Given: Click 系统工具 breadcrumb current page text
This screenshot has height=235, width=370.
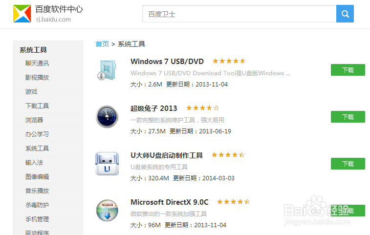Looking at the screenshot, I should (x=131, y=44).
